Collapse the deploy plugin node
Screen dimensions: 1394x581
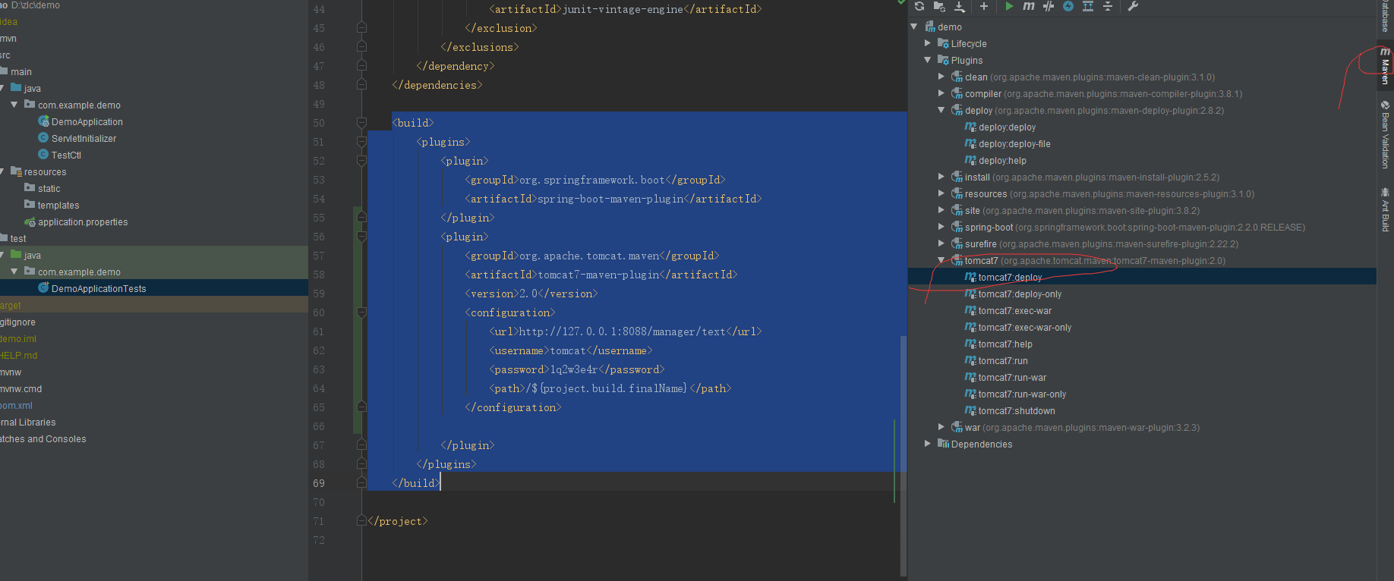coord(941,111)
